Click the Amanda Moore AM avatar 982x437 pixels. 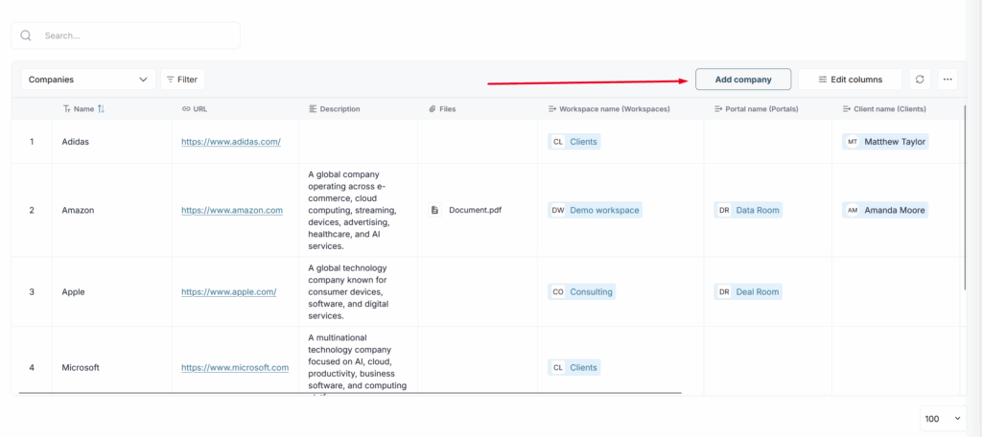tap(853, 210)
